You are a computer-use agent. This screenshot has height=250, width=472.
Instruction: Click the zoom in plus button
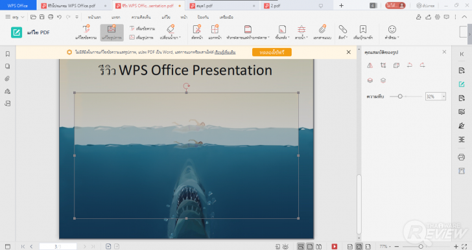(456, 246)
